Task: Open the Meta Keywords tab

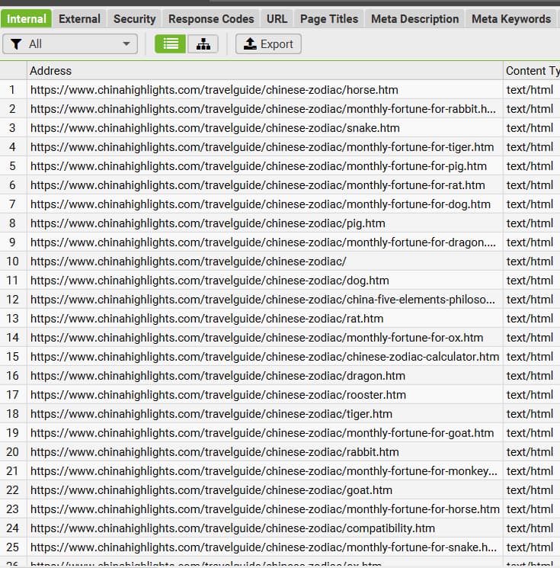Action: coord(511,19)
